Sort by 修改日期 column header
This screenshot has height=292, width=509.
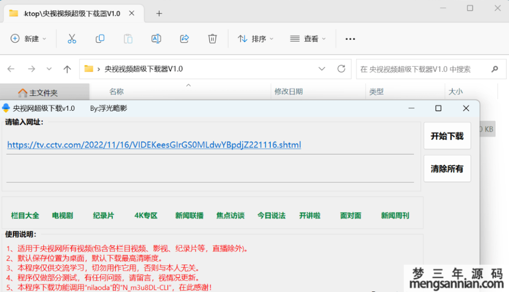(x=289, y=92)
